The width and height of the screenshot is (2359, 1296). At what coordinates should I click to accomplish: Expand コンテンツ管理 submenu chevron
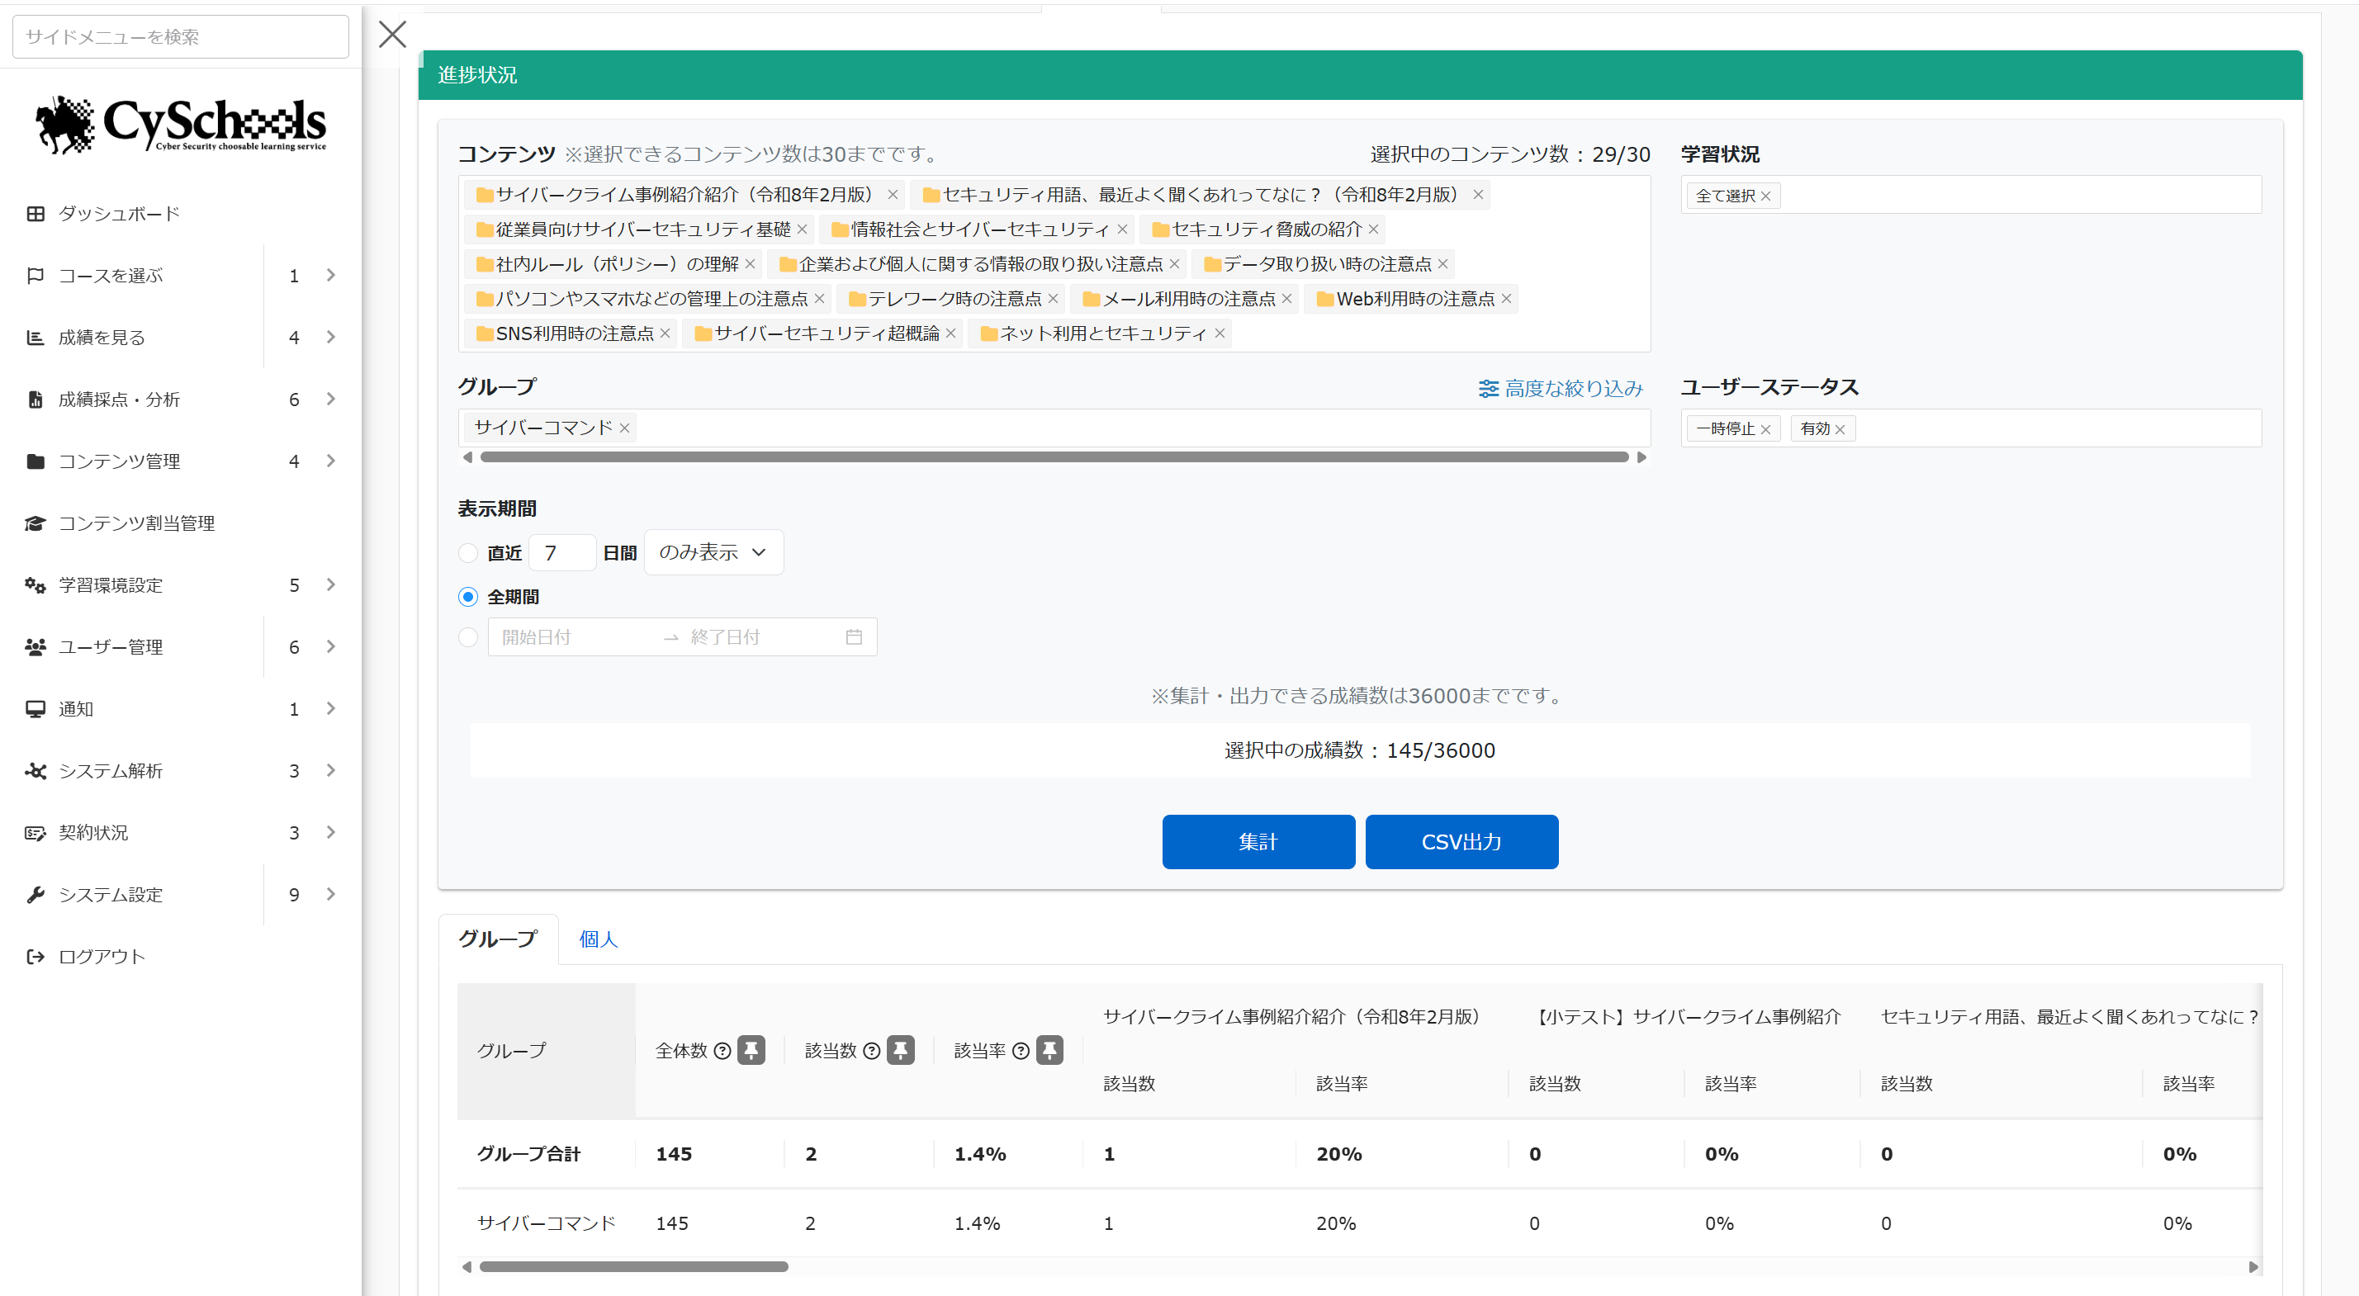[331, 461]
